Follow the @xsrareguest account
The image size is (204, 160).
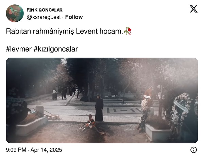(x=74, y=17)
